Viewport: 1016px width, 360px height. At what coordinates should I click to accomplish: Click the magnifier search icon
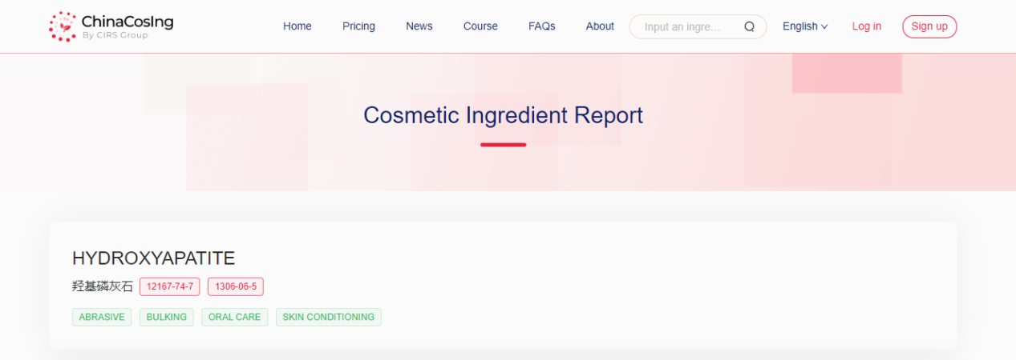pos(749,26)
